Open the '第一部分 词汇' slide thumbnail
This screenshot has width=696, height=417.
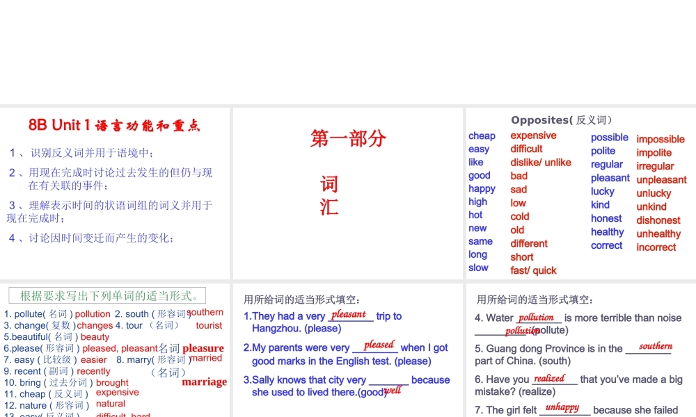tap(347, 193)
